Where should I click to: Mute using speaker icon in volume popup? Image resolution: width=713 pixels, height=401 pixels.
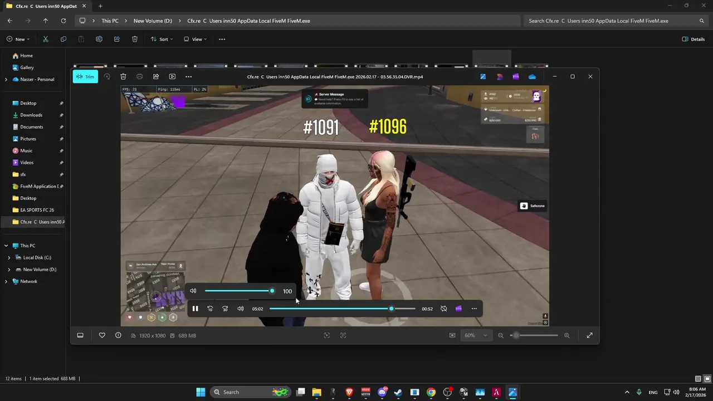pos(193,291)
